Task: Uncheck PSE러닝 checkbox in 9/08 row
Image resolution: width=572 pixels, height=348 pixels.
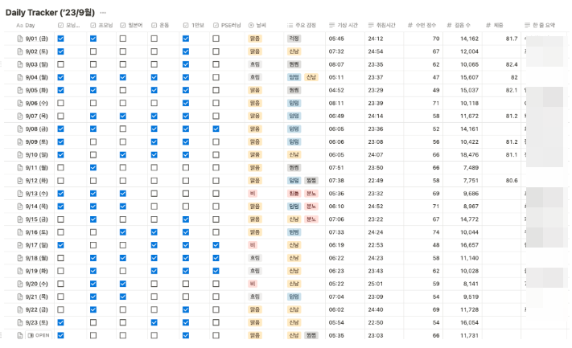Action: click(x=216, y=129)
